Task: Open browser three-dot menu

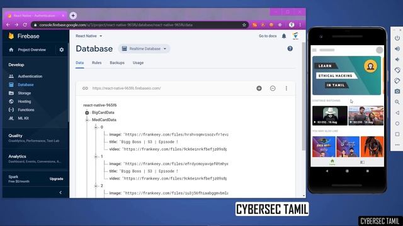Action: [300, 25]
